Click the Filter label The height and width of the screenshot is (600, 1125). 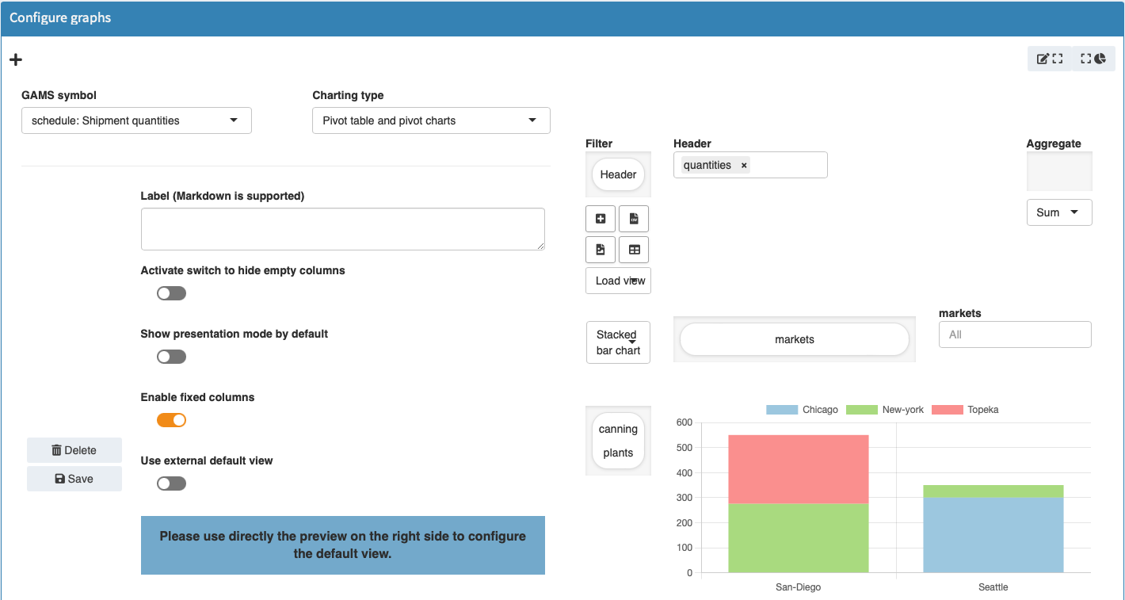(599, 143)
